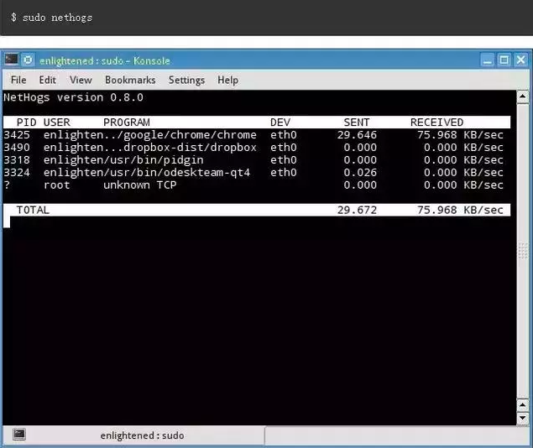Screen dimensions: 533x448
Task: Click the window title 'enlightened : sudo - Konsole'
Action: [x=105, y=60]
